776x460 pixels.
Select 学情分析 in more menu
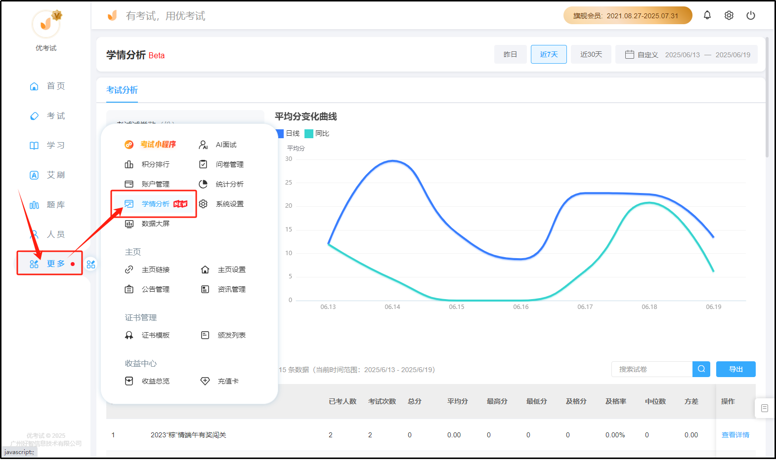pyautogui.click(x=156, y=204)
